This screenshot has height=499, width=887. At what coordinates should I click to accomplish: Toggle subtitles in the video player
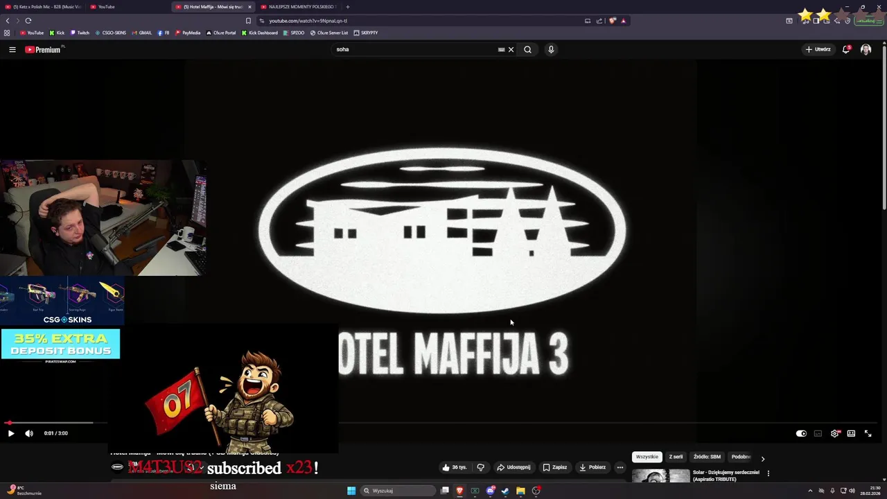pos(818,433)
